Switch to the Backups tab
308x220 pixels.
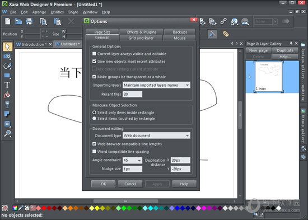(x=180, y=32)
